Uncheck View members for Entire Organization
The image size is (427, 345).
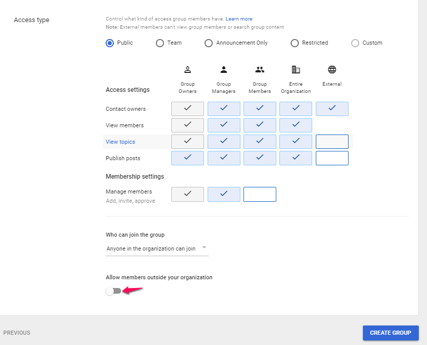296,125
